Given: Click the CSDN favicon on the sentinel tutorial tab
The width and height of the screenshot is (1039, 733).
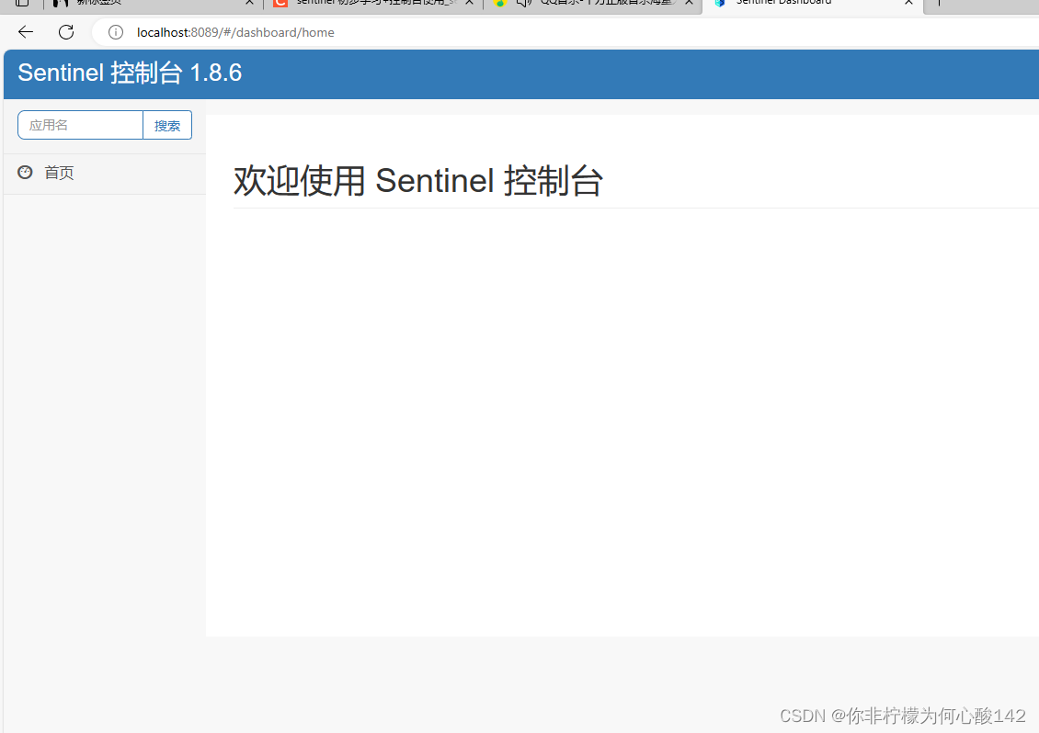Looking at the screenshot, I should (280, 5).
